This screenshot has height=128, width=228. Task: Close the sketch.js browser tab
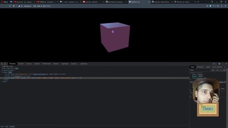click(x=149, y=2)
